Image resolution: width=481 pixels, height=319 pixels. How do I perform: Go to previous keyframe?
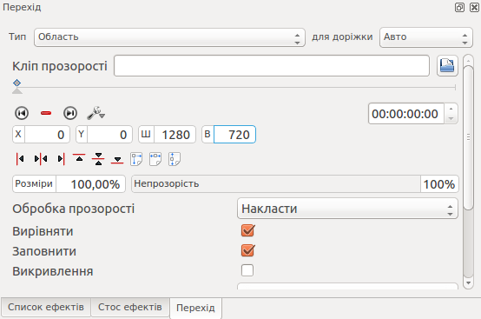[x=22, y=113]
